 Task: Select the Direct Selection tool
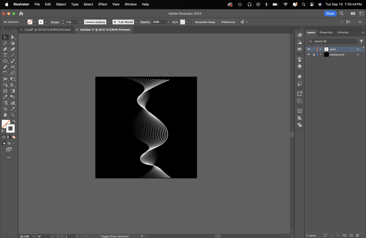coord(13,37)
